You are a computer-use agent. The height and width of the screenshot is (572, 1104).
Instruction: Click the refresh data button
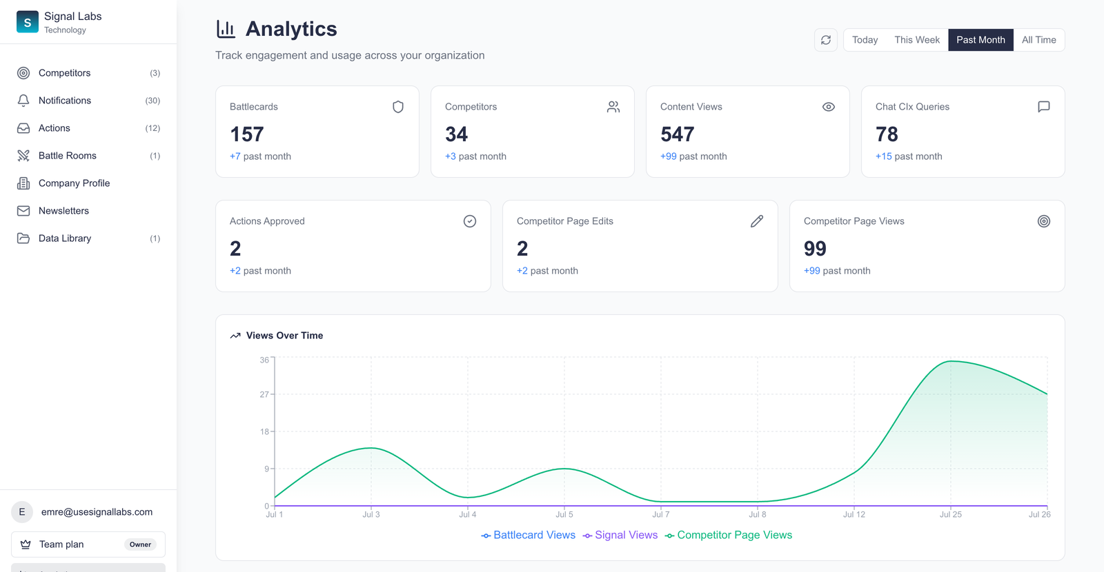826,40
